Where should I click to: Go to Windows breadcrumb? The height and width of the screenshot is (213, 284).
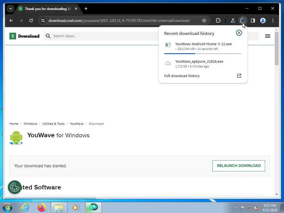[x=30, y=124]
